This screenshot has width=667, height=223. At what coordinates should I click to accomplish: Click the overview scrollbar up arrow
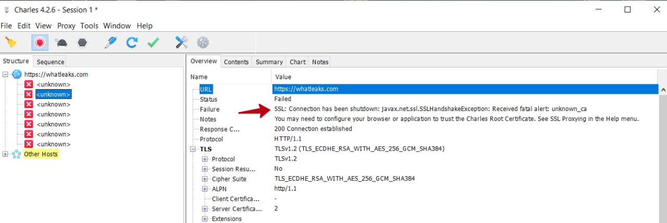click(663, 89)
